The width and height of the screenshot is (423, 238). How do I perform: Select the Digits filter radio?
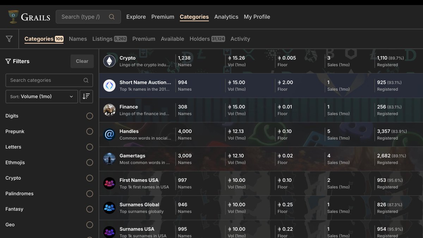coord(90,116)
